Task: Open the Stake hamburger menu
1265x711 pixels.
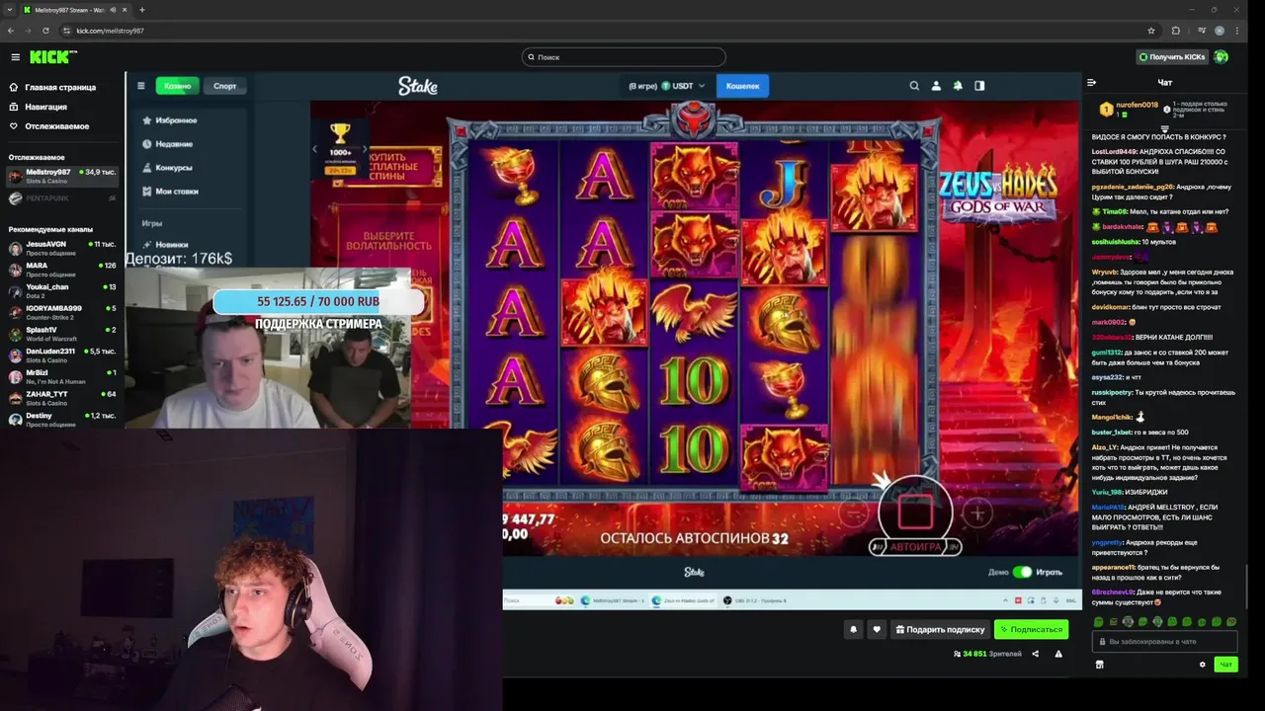Action: click(141, 86)
